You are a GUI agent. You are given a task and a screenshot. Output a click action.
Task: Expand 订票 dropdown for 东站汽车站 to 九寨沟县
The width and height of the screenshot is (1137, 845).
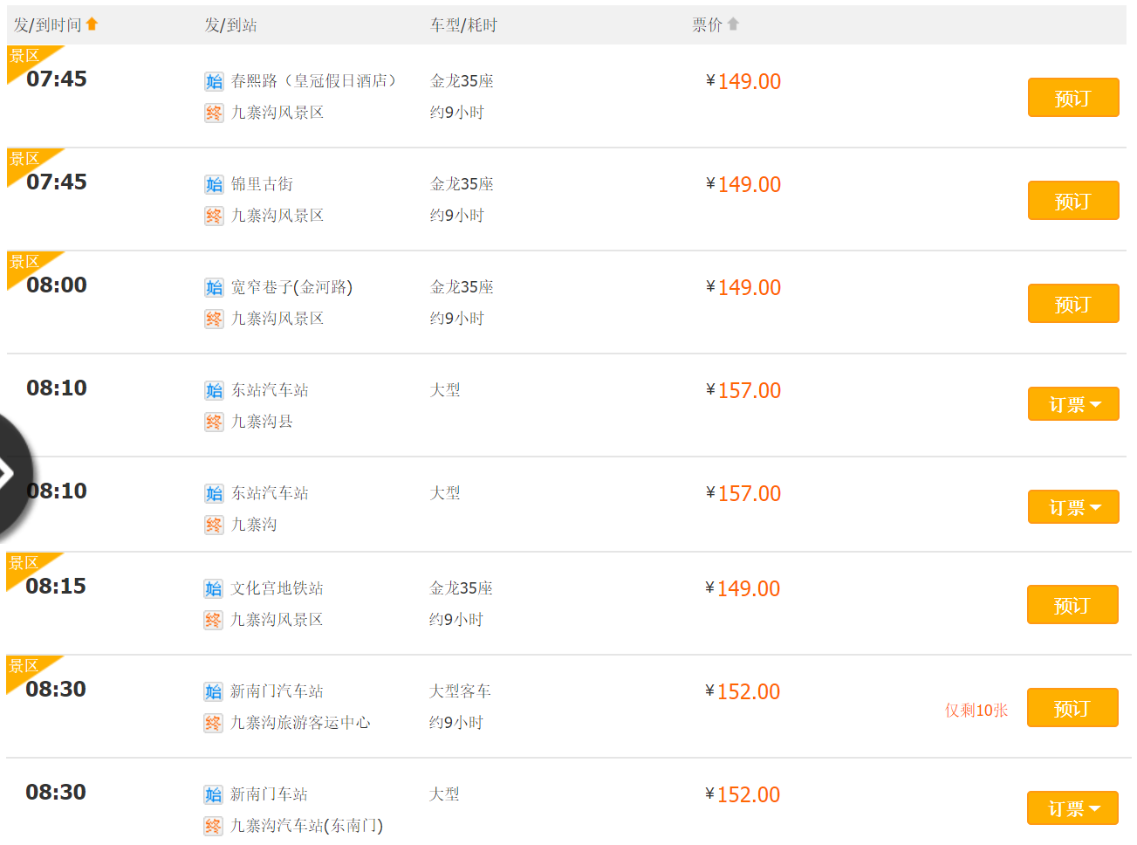pyautogui.click(x=1073, y=404)
